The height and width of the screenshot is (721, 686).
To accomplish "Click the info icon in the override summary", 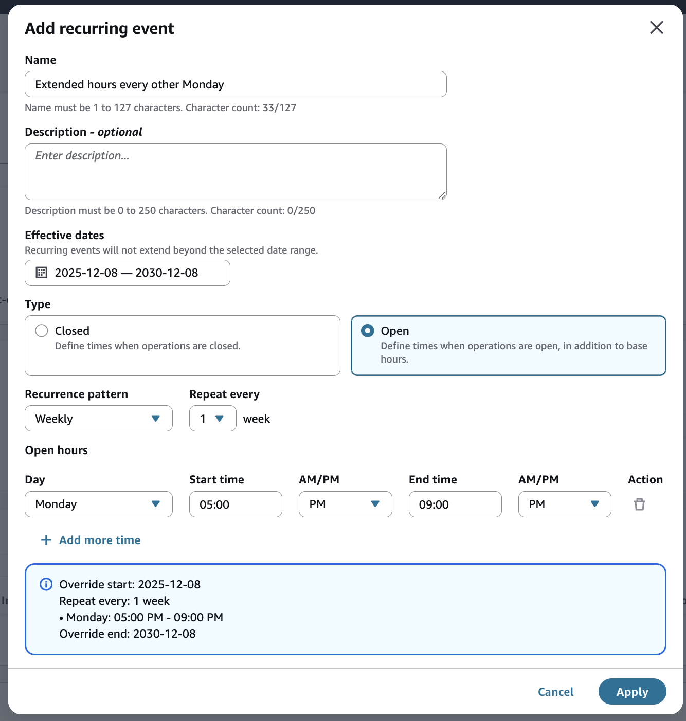I will point(46,584).
